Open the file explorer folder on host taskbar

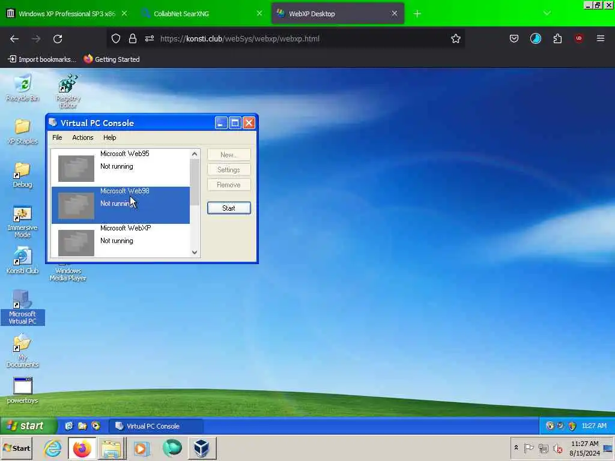[111, 448]
